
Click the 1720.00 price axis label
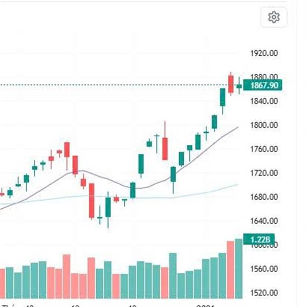point(264,173)
